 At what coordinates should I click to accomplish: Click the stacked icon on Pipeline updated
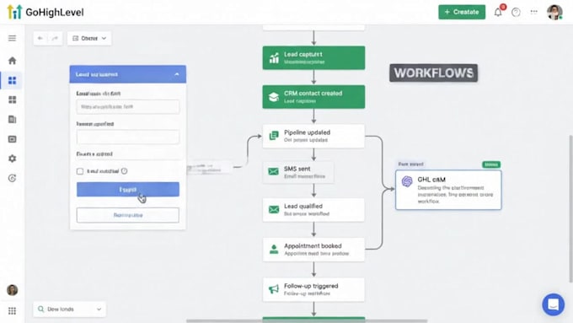click(x=274, y=136)
